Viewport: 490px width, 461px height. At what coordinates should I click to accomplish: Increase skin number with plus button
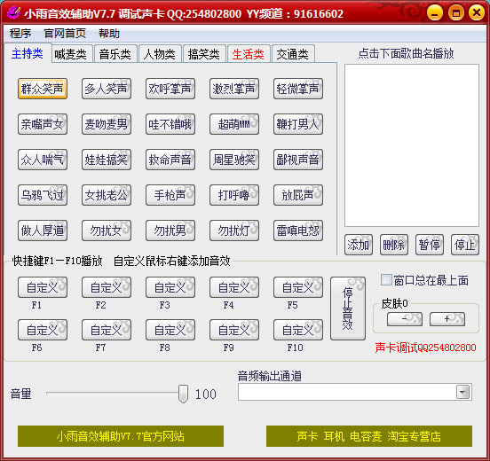(x=447, y=319)
